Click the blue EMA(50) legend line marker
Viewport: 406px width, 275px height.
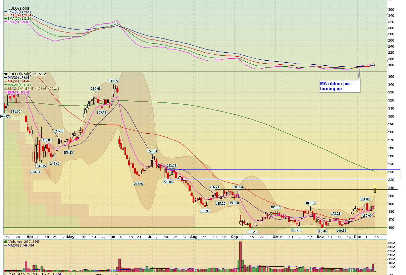pos(6,12)
